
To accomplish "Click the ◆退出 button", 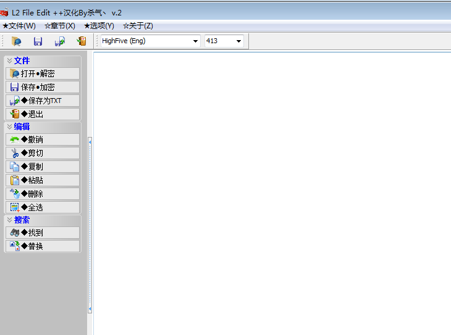I will 43,114.
